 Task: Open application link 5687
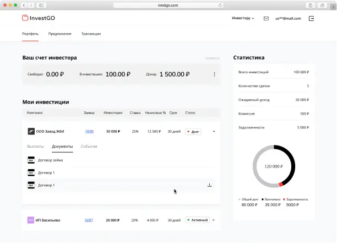click(89, 220)
